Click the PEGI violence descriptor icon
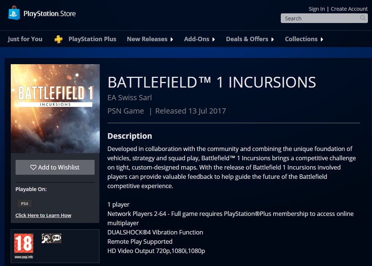The width and height of the screenshot is (372, 266). pyautogui.click(x=46, y=238)
